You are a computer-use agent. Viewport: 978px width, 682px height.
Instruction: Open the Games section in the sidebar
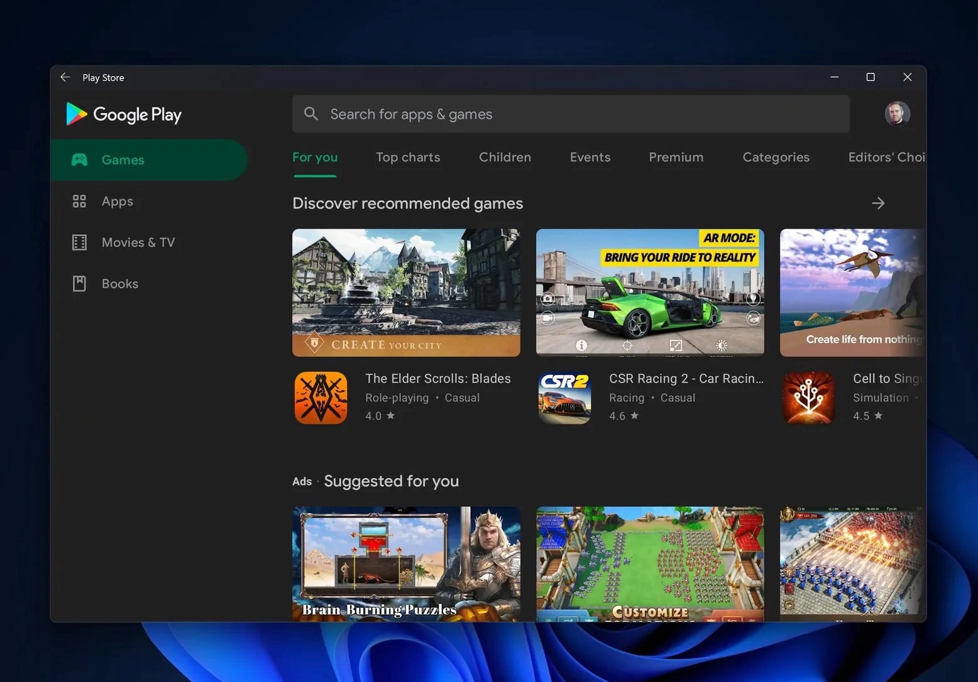click(x=149, y=160)
